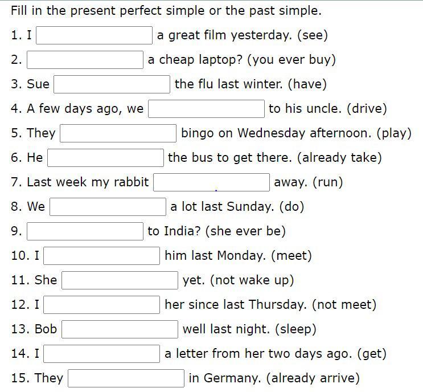Click the blank before "a lot last Sunday"
Viewport: 423px width, 392px height.
(108, 207)
